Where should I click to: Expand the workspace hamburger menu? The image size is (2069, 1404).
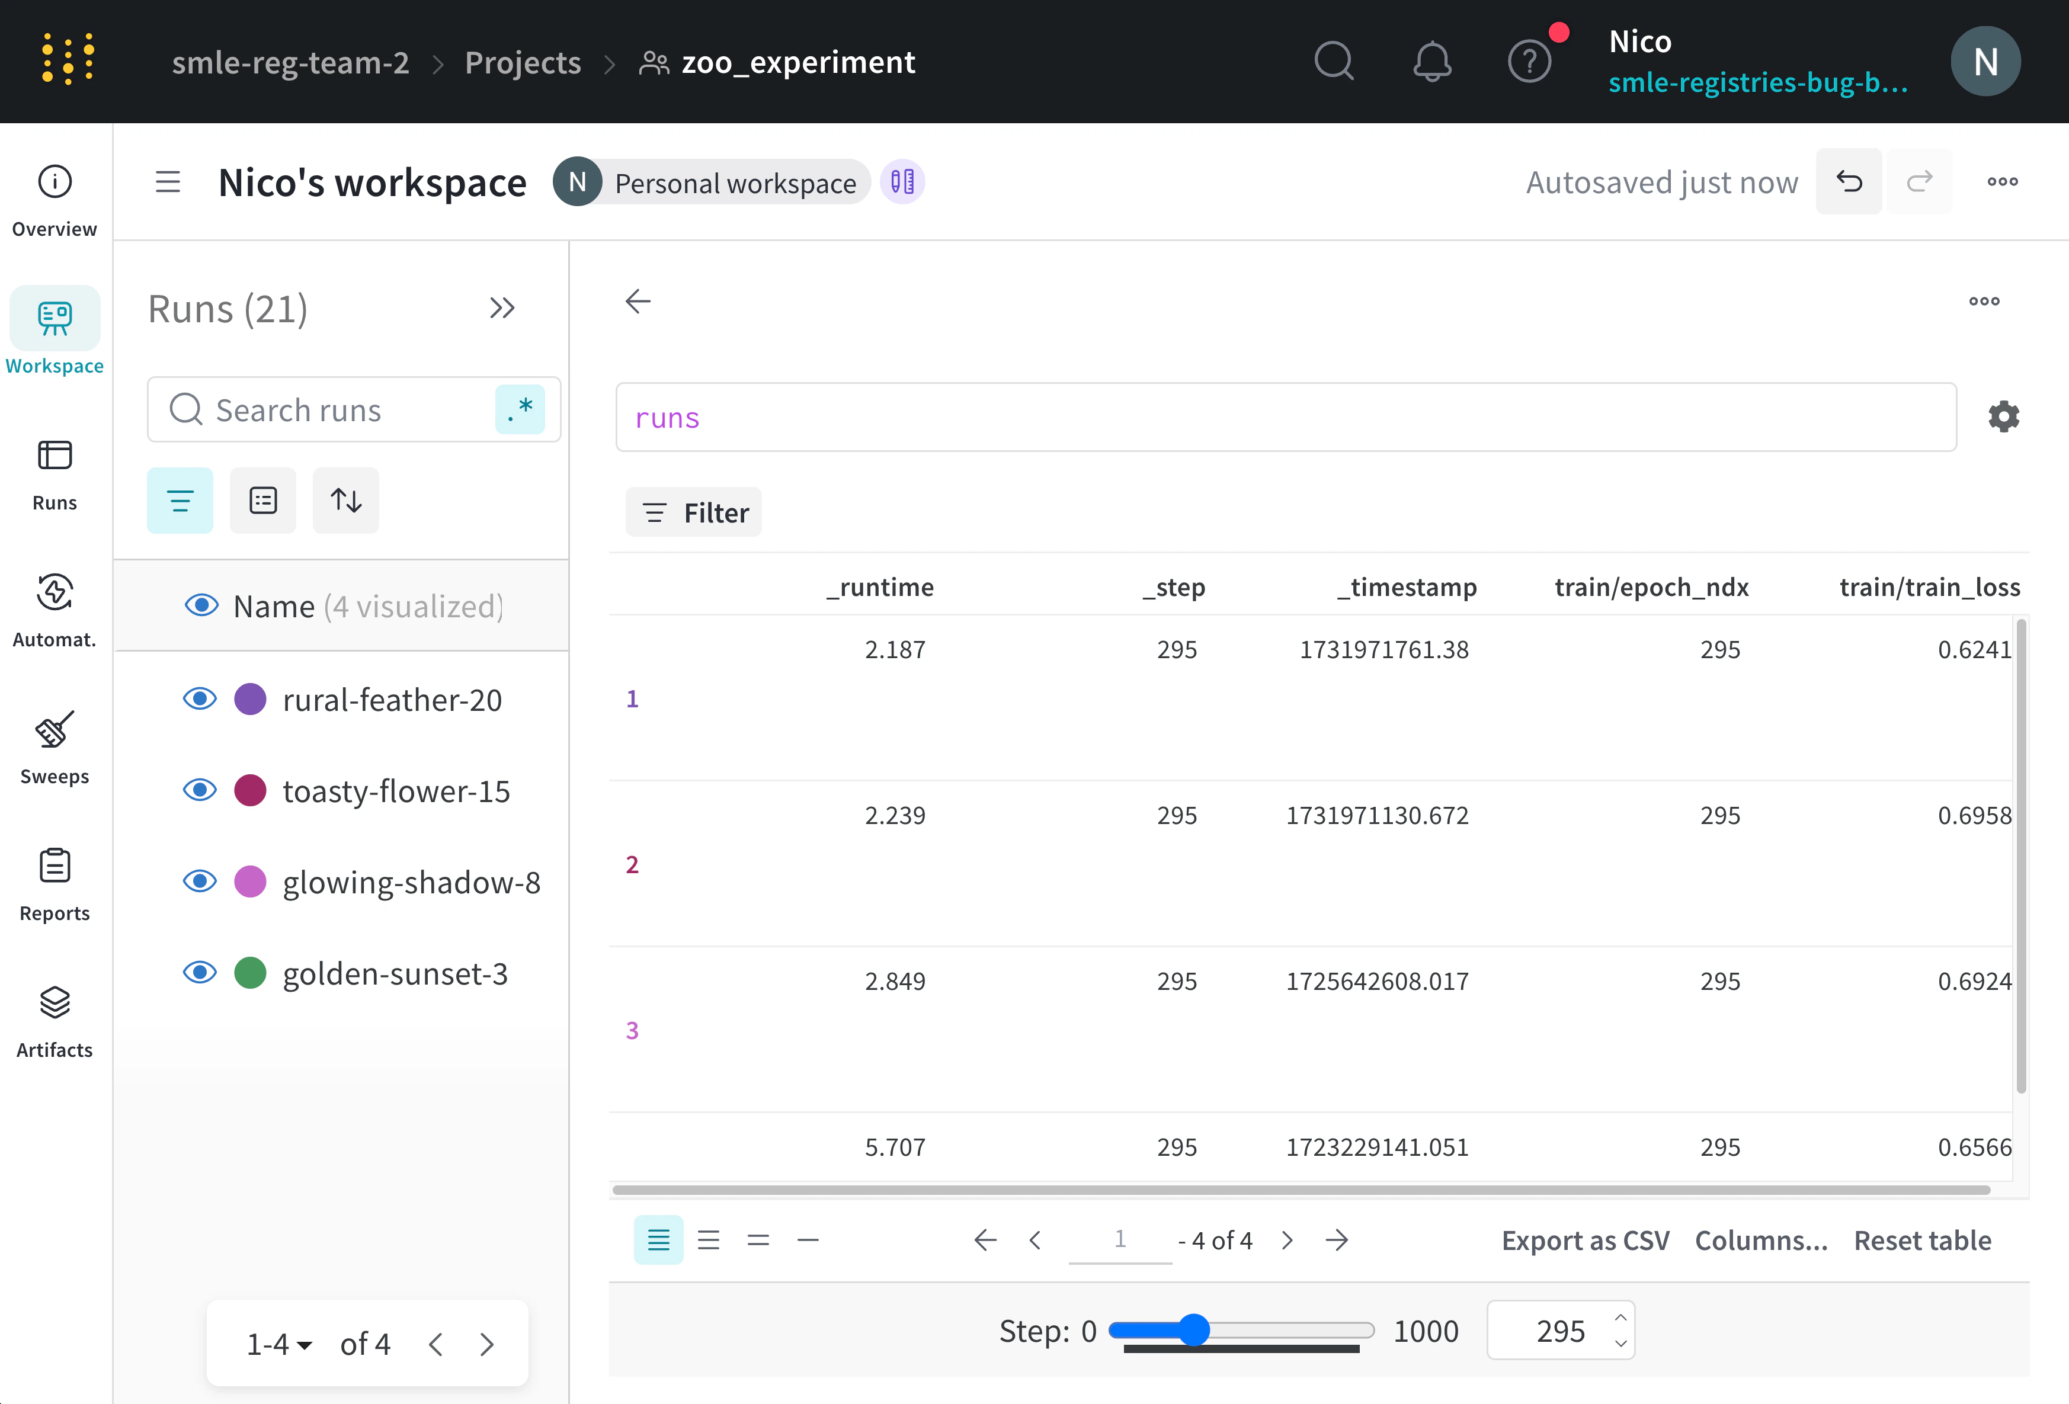(167, 182)
